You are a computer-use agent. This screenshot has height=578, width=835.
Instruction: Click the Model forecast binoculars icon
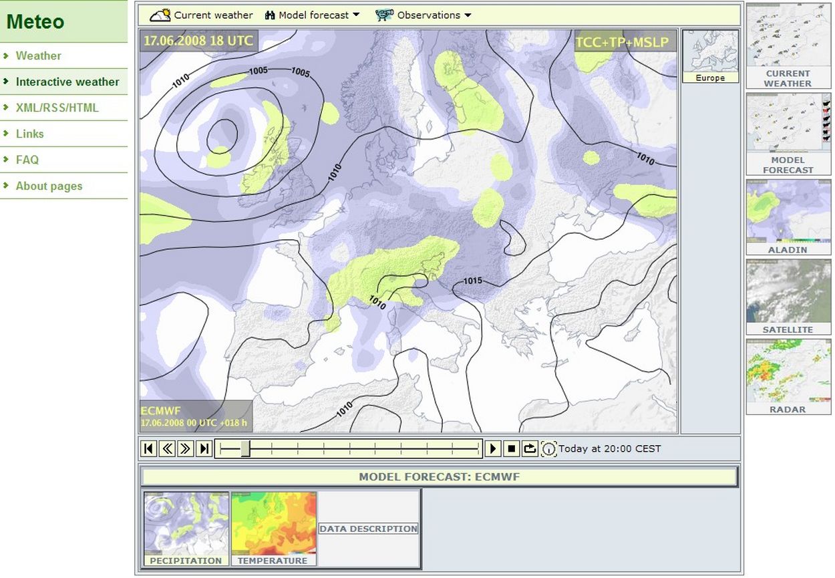(270, 15)
